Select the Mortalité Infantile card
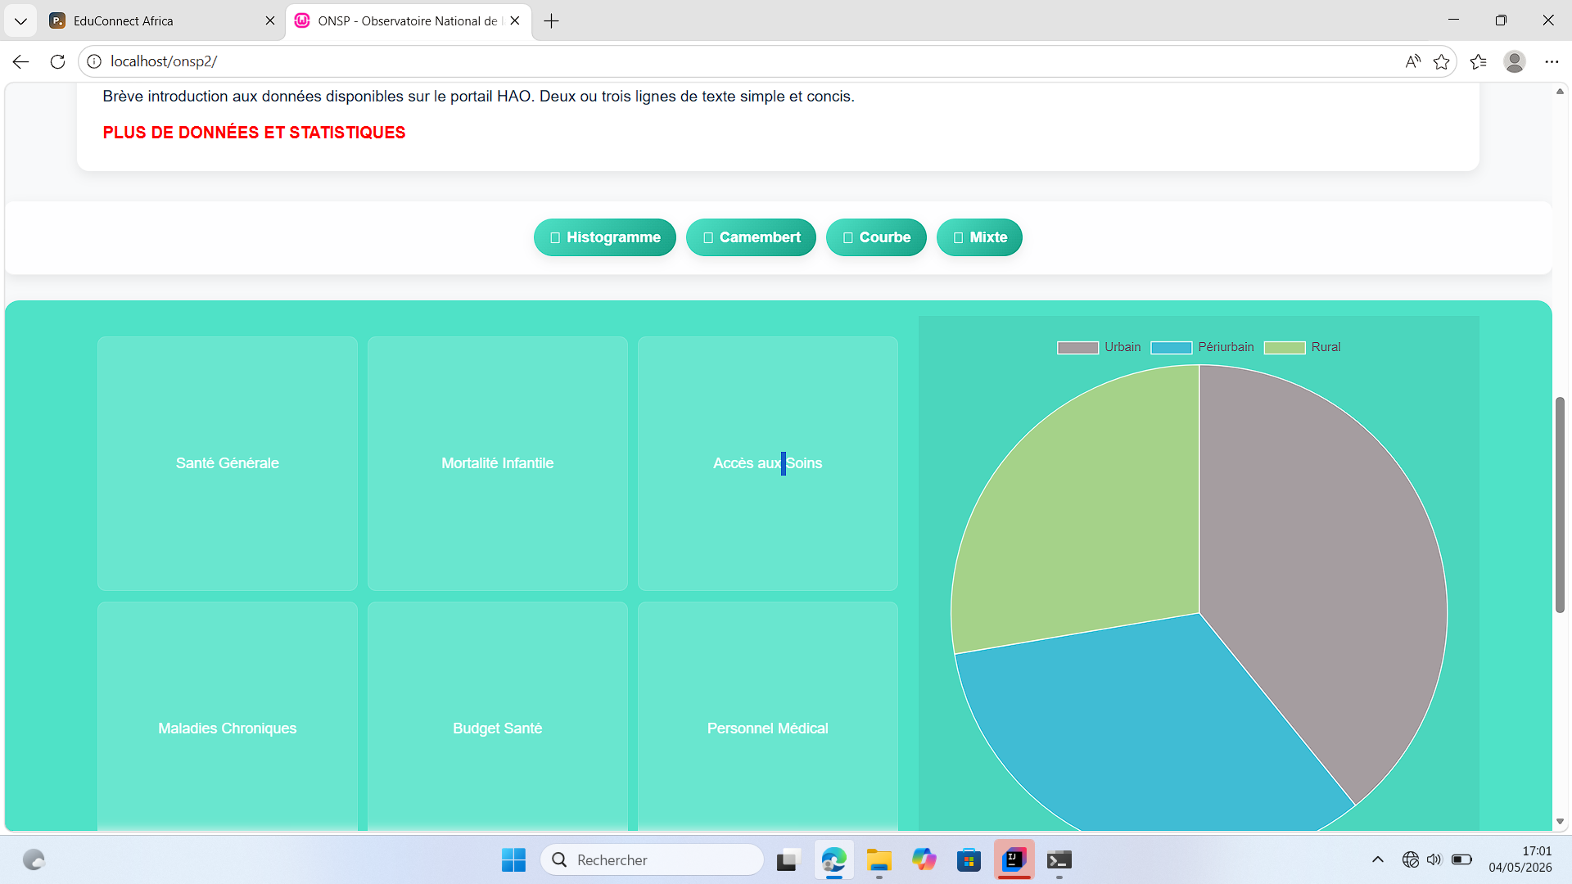The height and width of the screenshot is (884, 1572). (x=498, y=463)
